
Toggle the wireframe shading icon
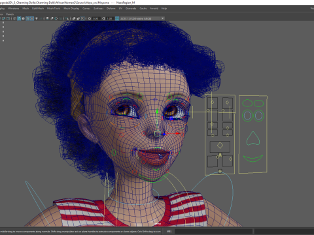14,18
